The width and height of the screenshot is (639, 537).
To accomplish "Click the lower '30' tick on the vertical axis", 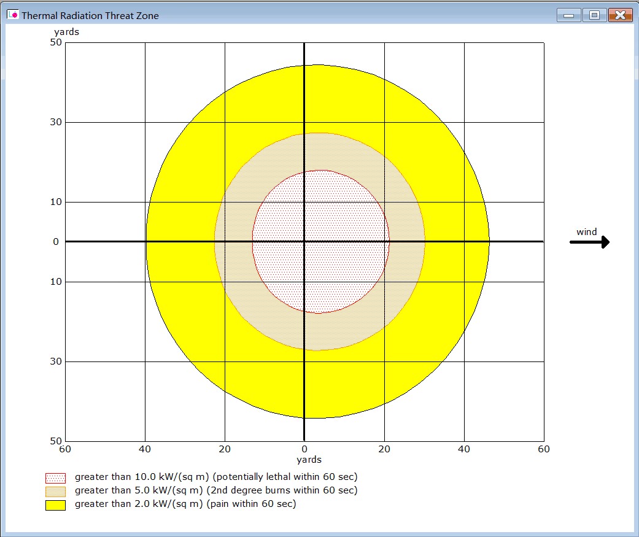I will point(56,361).
